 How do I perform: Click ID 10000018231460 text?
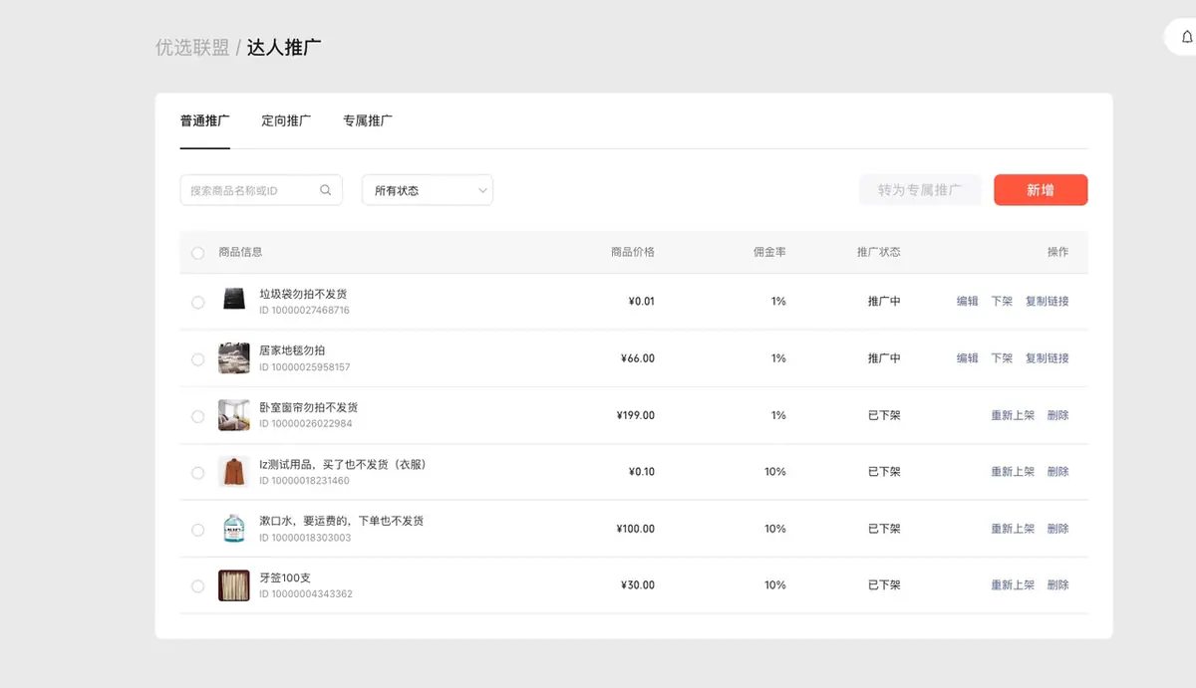pyautogui.click(x=305, y=481)
